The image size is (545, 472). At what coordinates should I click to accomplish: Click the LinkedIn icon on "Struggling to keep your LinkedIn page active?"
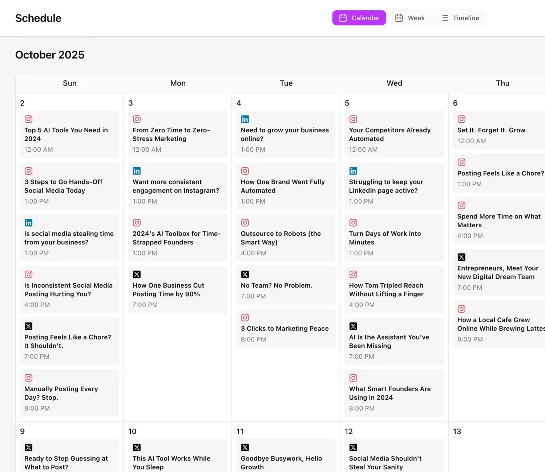click(353, 171)
